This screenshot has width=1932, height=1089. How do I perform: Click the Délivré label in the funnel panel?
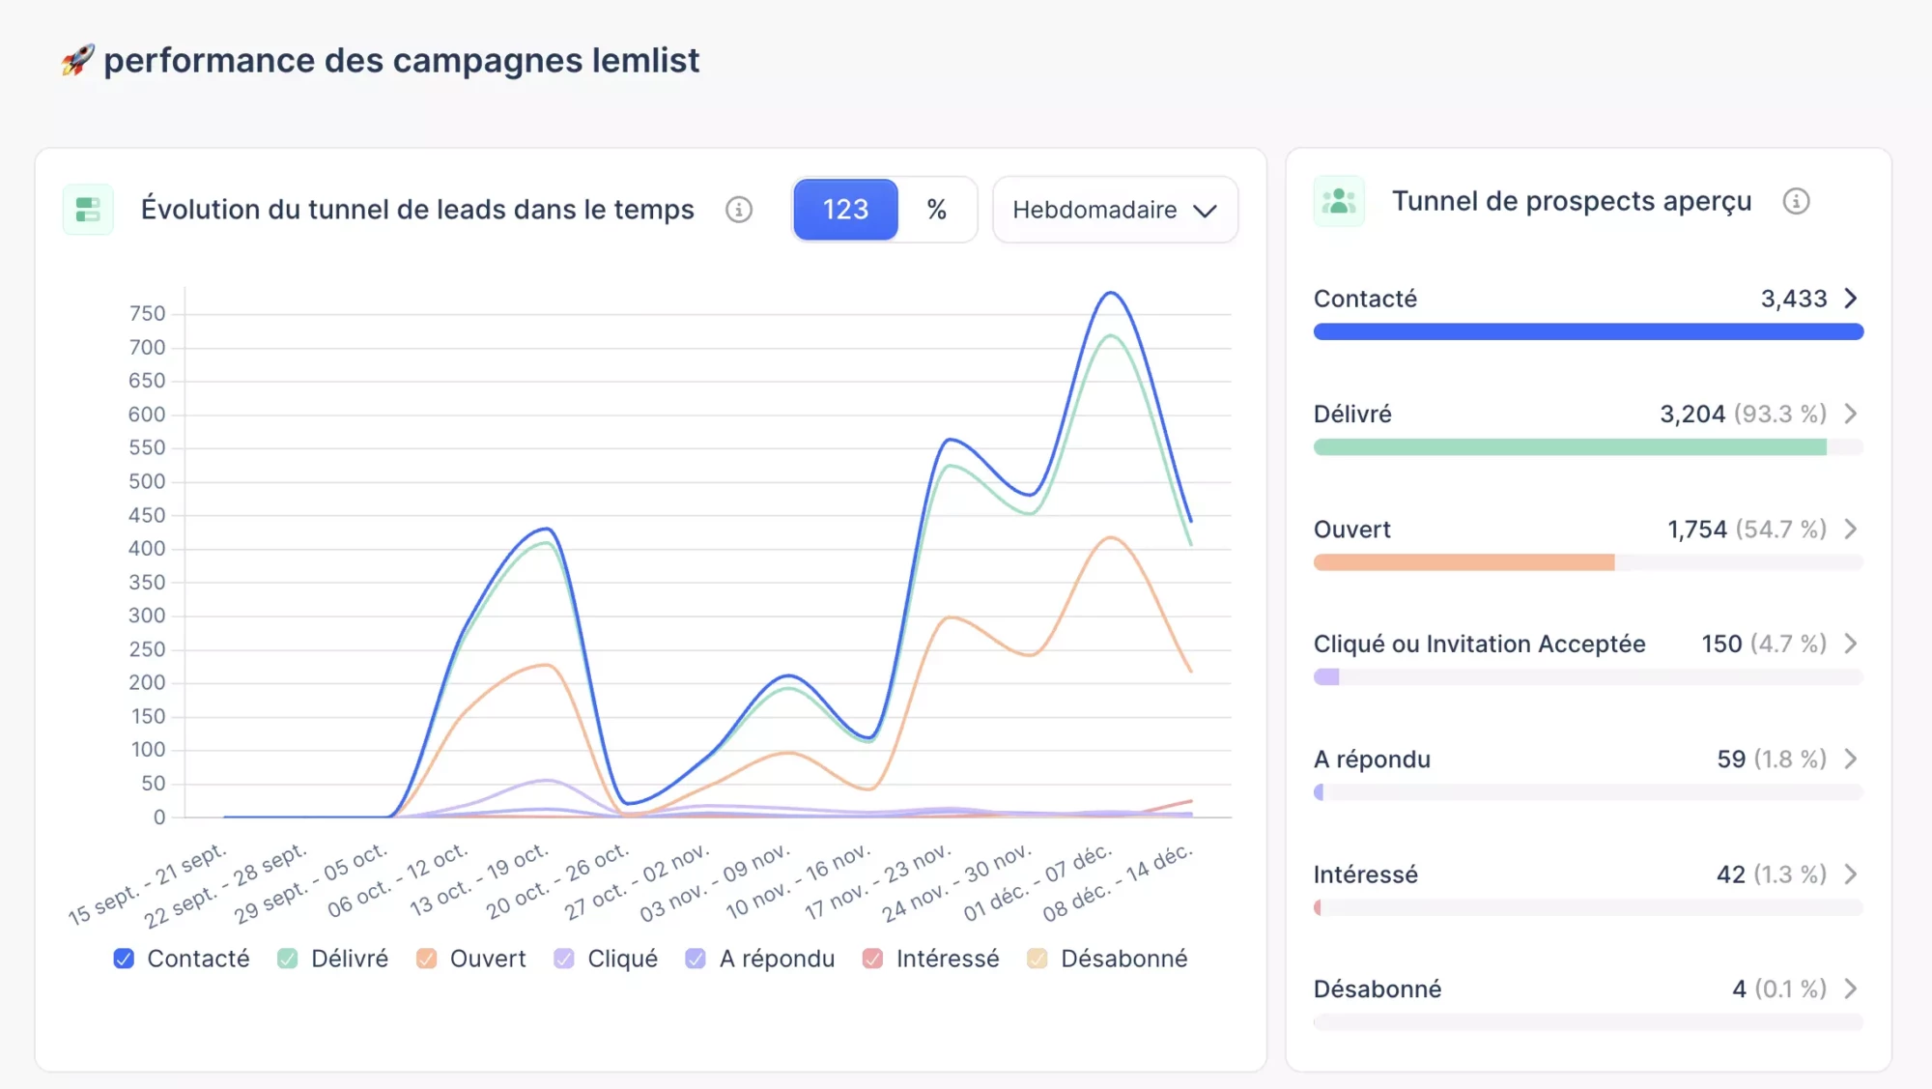coord(1352,414)
